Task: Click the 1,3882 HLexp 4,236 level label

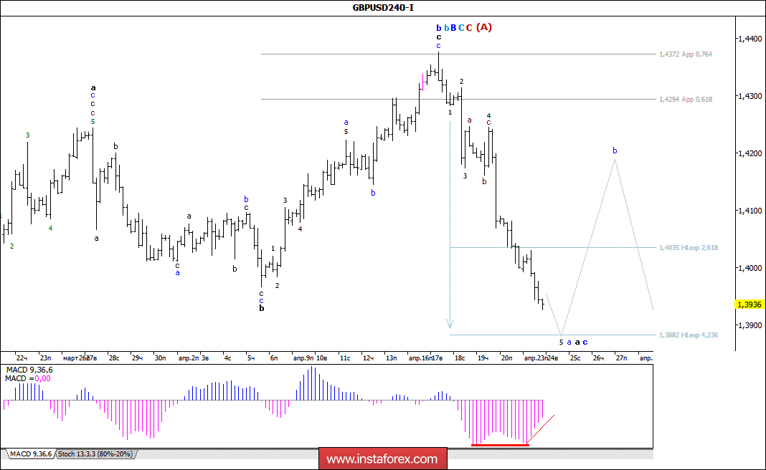Action: click(x=689, y=335)
